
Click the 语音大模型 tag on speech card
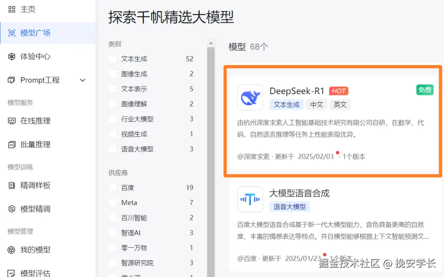290,207
